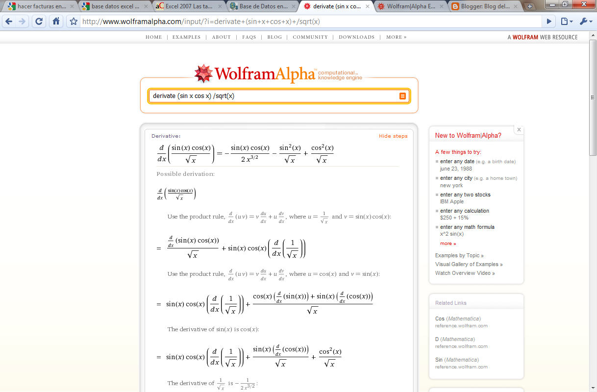597x392 pixels.
Task: Try example 'june 23, 1988'
Action: point(456,169)
